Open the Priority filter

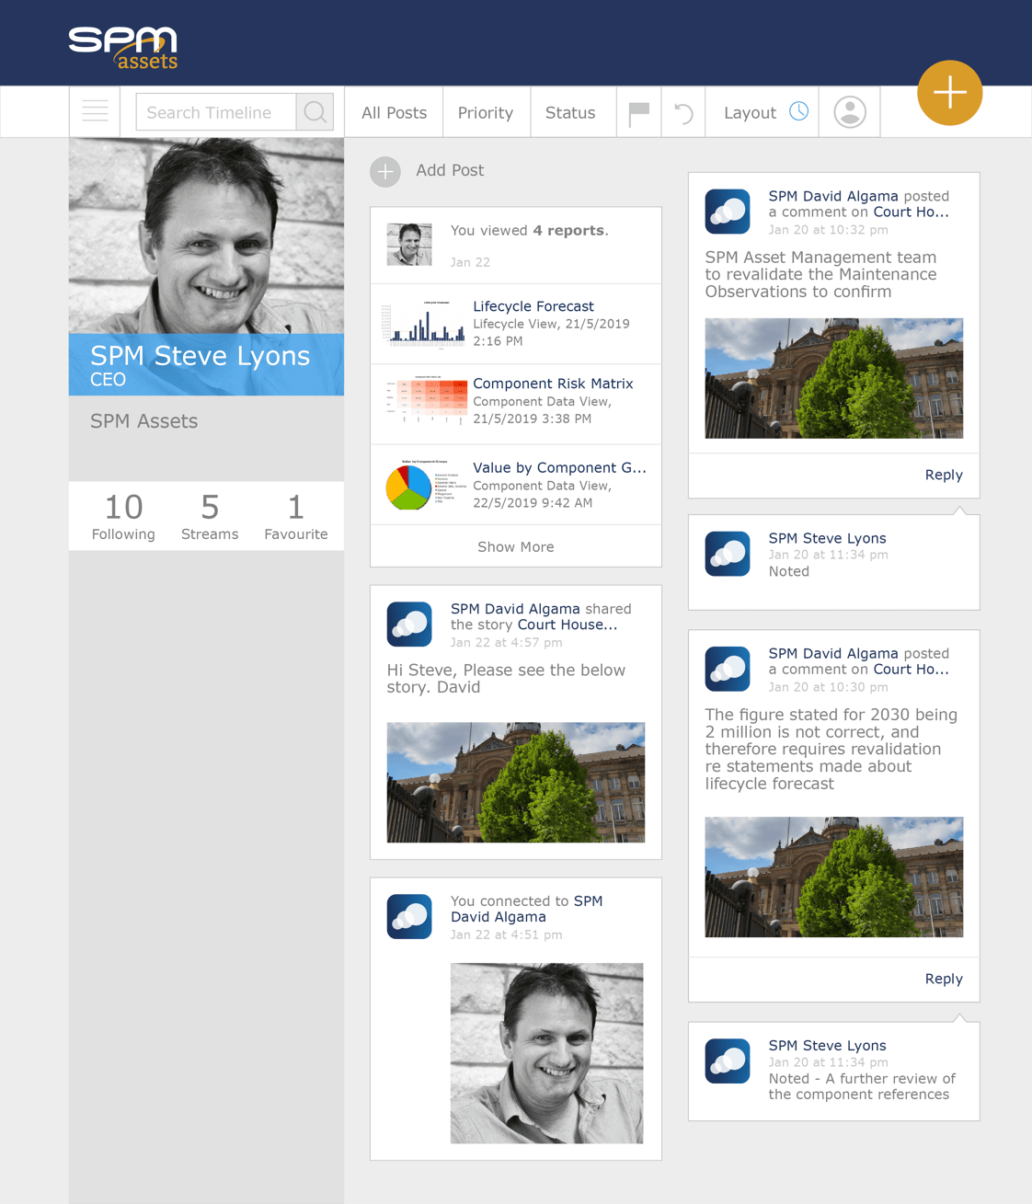[485, 112]
